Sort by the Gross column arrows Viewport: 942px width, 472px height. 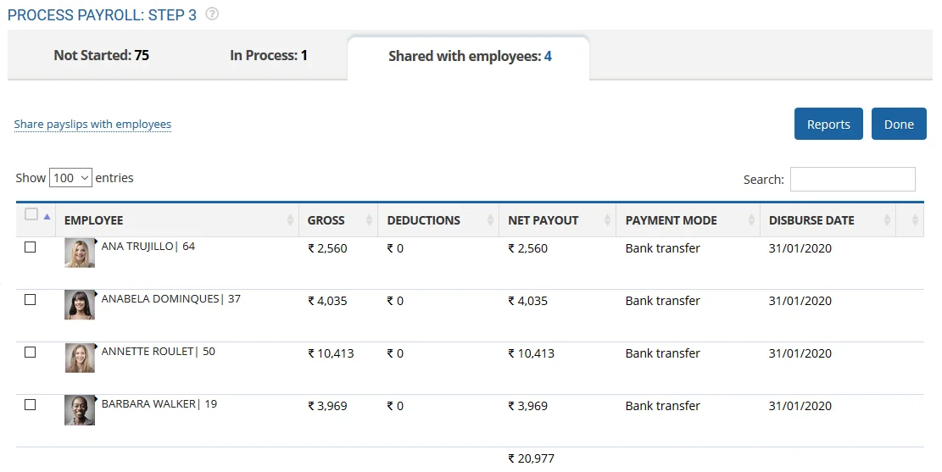(370, 220)
